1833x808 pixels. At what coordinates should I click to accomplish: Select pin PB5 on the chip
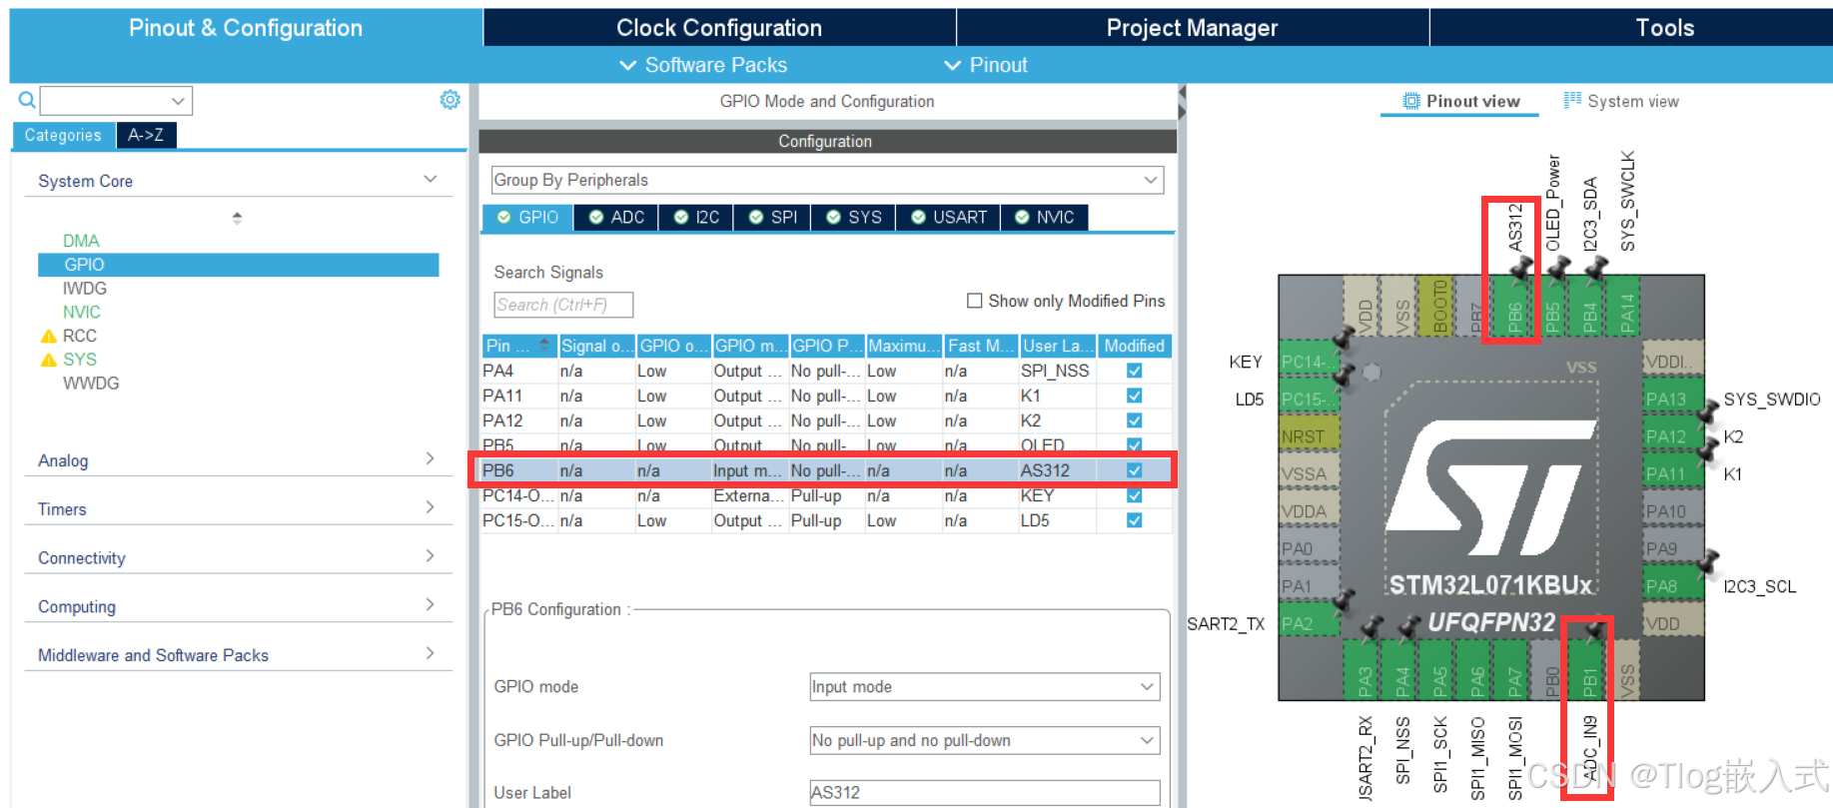pos(1552,308)
